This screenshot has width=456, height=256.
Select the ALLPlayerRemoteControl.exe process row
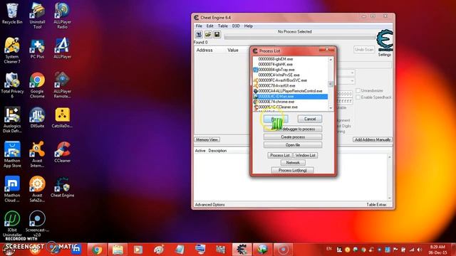(291, 91)
